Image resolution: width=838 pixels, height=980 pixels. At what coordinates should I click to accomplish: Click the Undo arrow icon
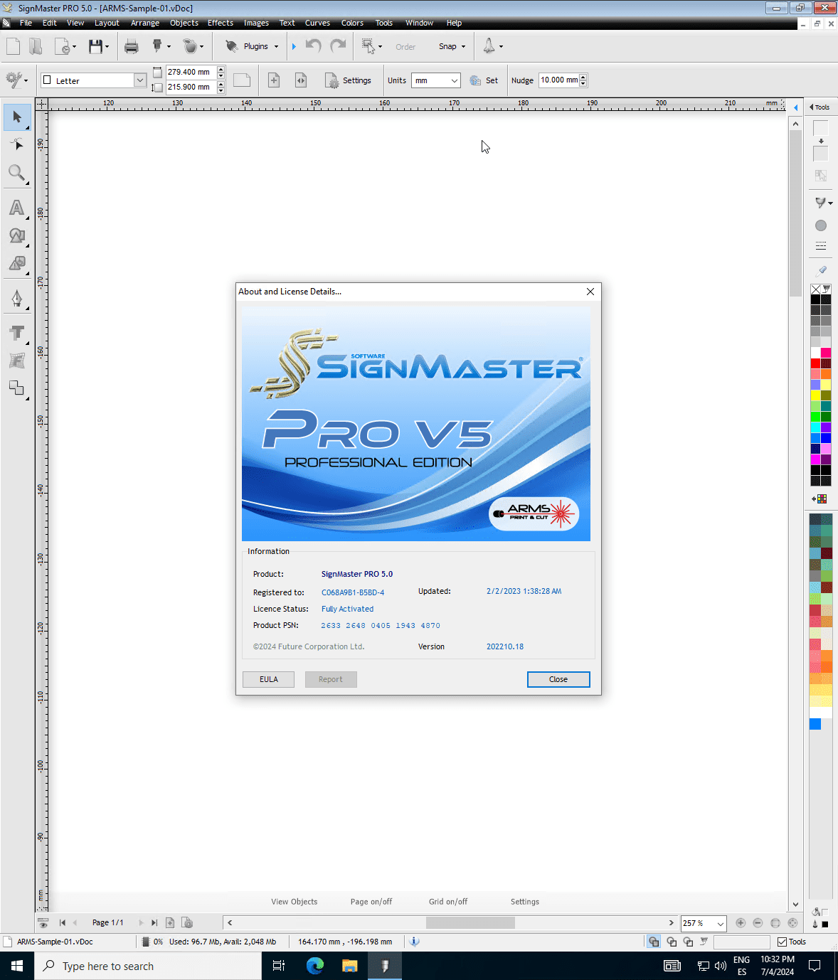point(313,46)
